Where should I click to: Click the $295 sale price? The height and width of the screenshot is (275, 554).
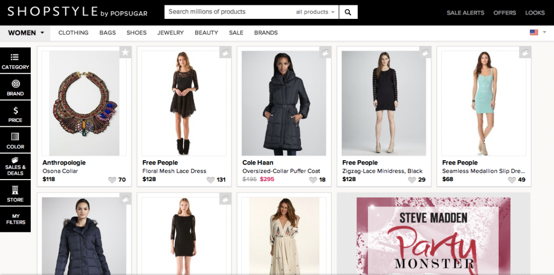click(267, 179)
